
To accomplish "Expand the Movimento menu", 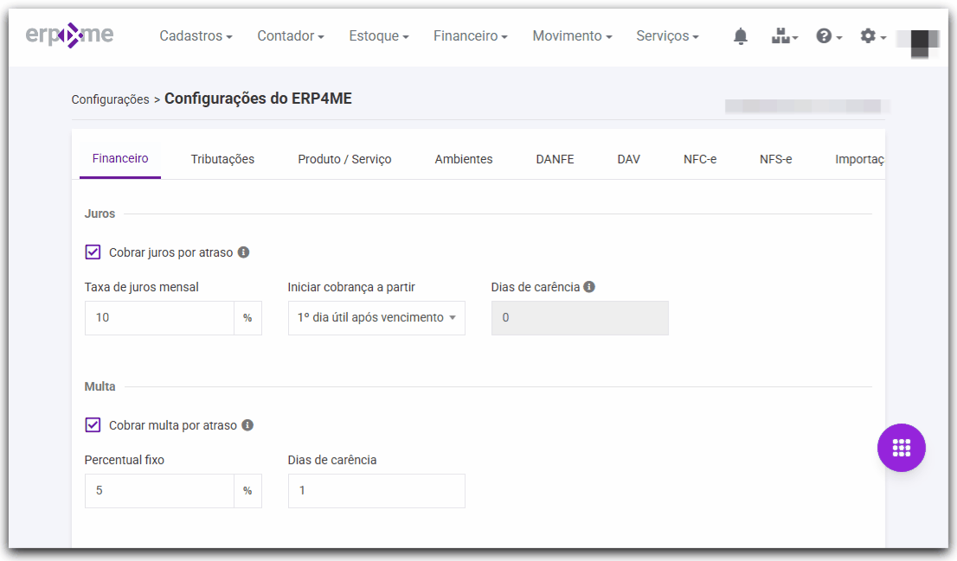I will coord(573,36).
